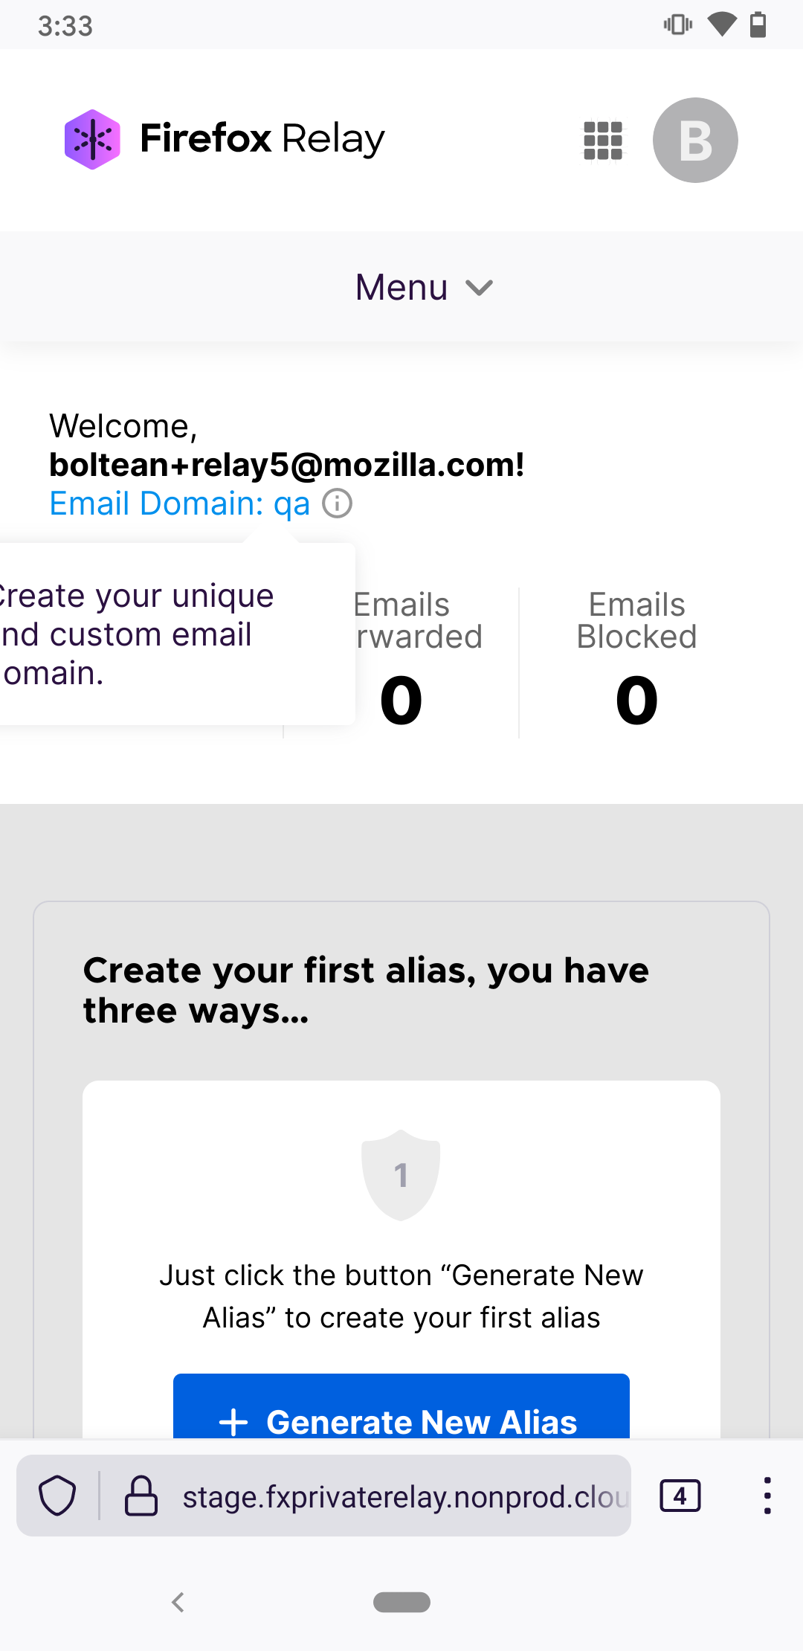
Task: Open the browser three-dot overflow menu
Action: [x=767, y=1496]
